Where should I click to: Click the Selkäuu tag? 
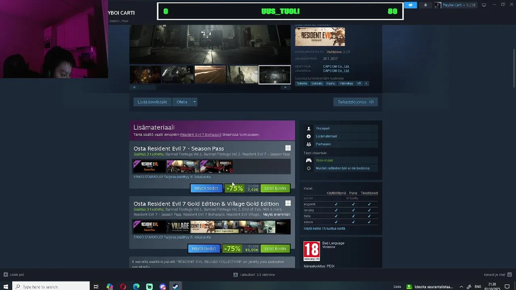tap(317, 83)
